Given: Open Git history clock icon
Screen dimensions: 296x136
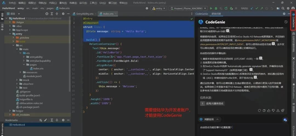Looking at the screenshot, I should 267,8.
